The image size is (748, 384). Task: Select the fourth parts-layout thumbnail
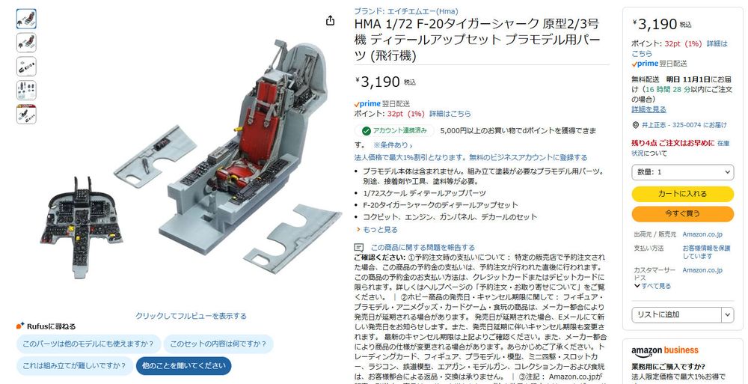pyautogui.click(x=26, y=91)
